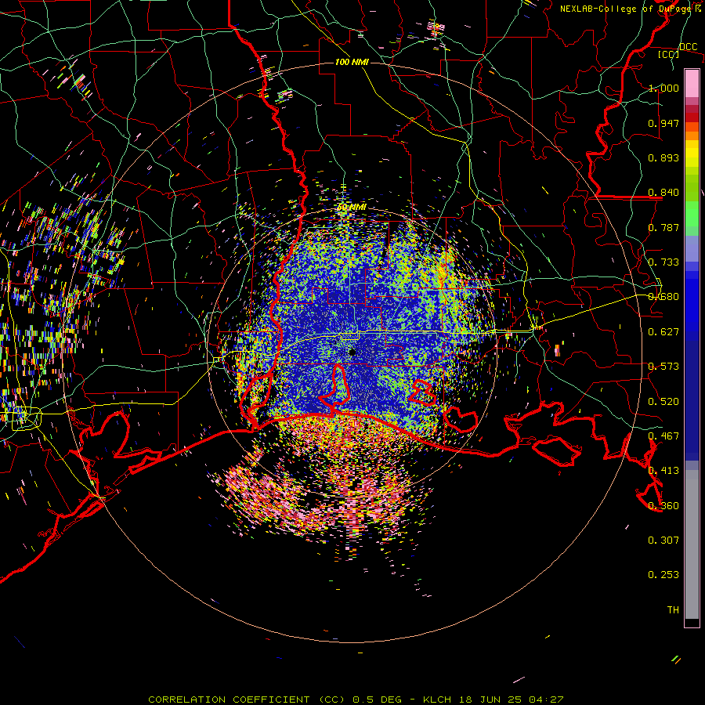The width and height of the screenshot is (705, 705).
Task: Select the 0.467 scale value
Action: (x=663, y=436)
